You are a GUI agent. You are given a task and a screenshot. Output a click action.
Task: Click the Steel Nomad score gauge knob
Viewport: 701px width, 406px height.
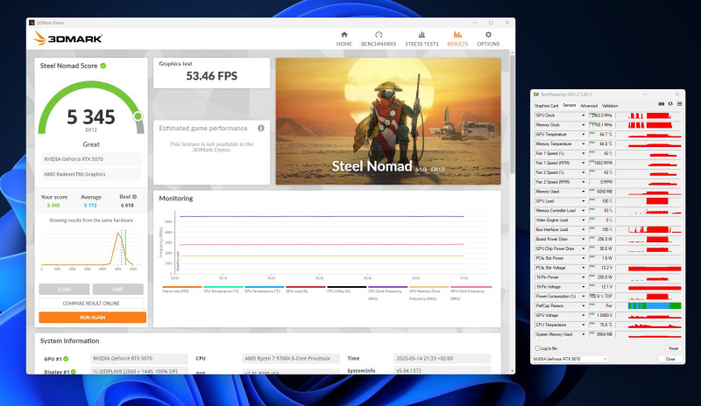138,116
